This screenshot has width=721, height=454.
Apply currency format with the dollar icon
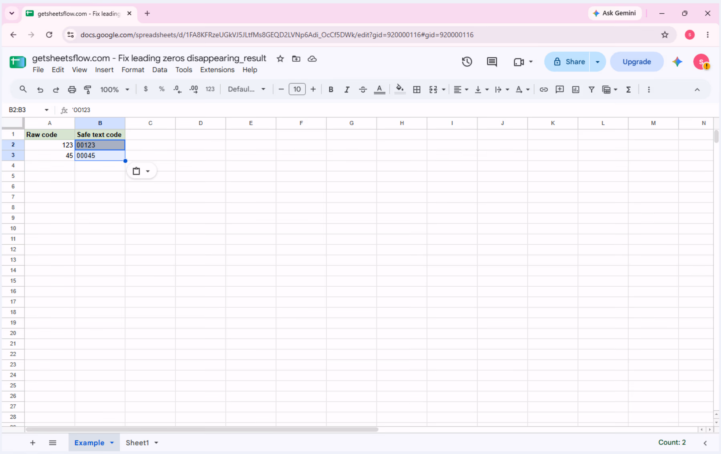pos(145,89)
